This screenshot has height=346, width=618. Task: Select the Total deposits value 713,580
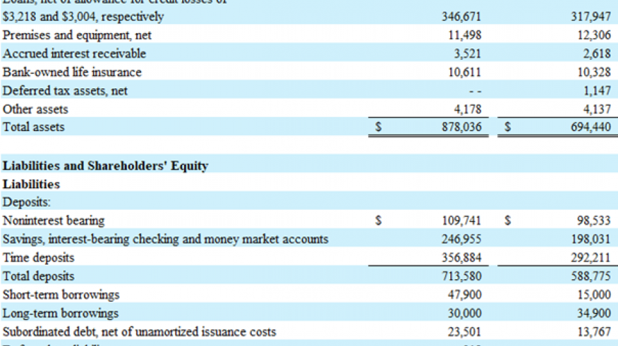coord(461,277)
